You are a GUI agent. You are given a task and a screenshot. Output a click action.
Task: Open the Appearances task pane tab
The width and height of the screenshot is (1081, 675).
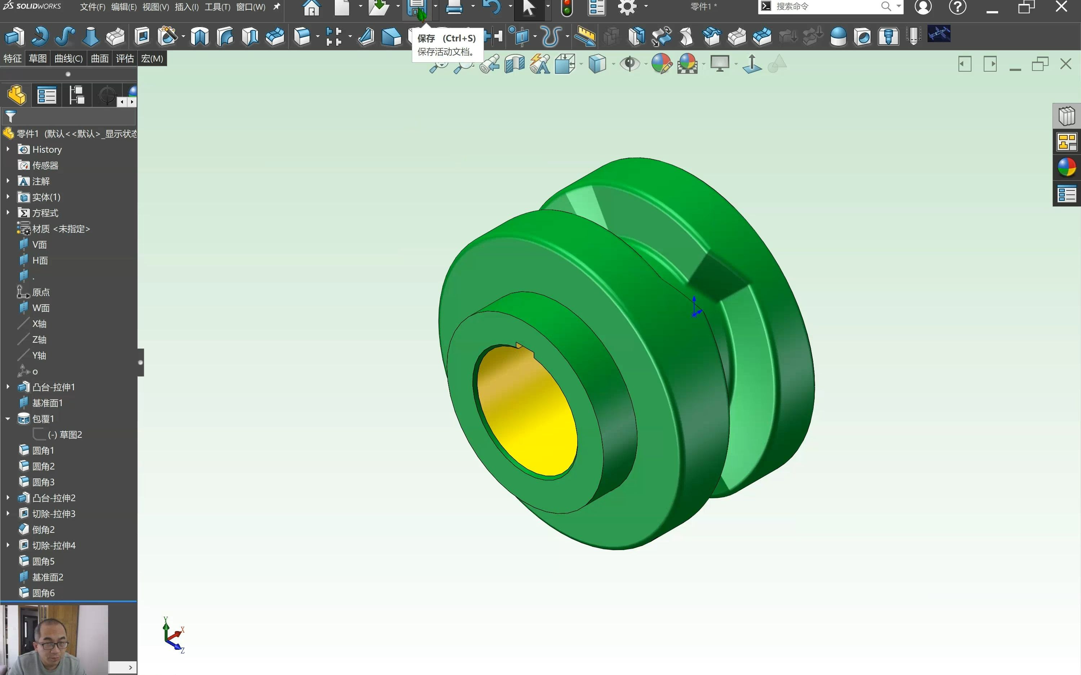click(1067, 168)
